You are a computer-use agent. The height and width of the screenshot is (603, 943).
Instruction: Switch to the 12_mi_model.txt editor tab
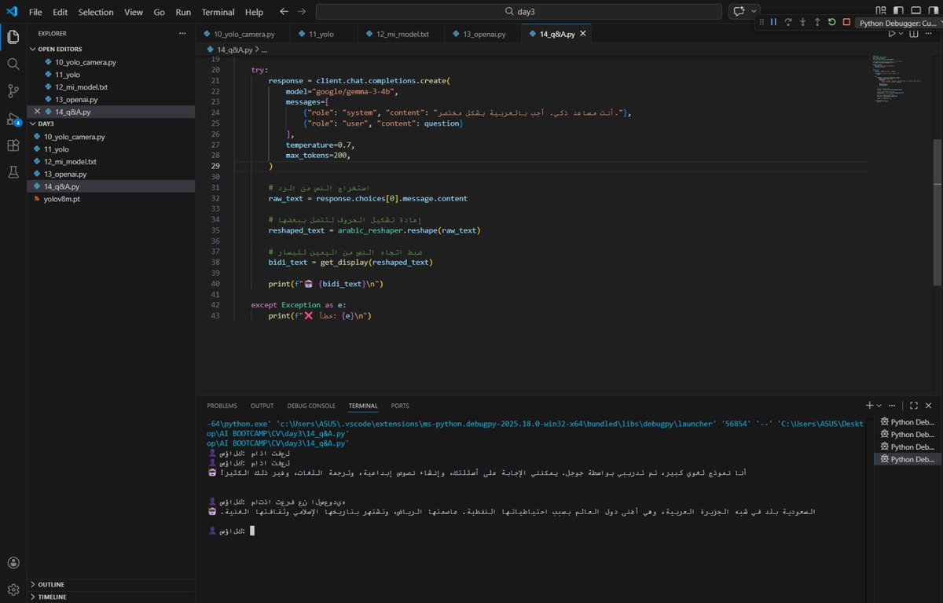pos(401,34)
